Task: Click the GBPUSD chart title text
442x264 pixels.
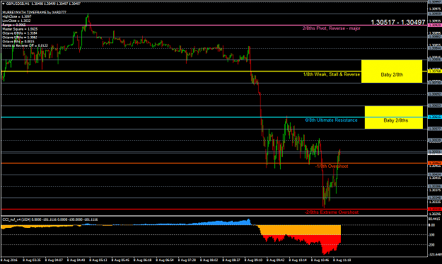Action: click(43, 4)
